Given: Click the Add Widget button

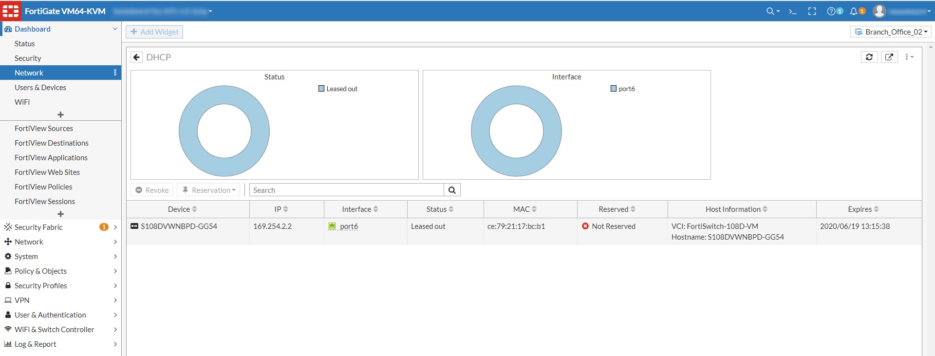Looking at the screenshot, I should 154,32.
